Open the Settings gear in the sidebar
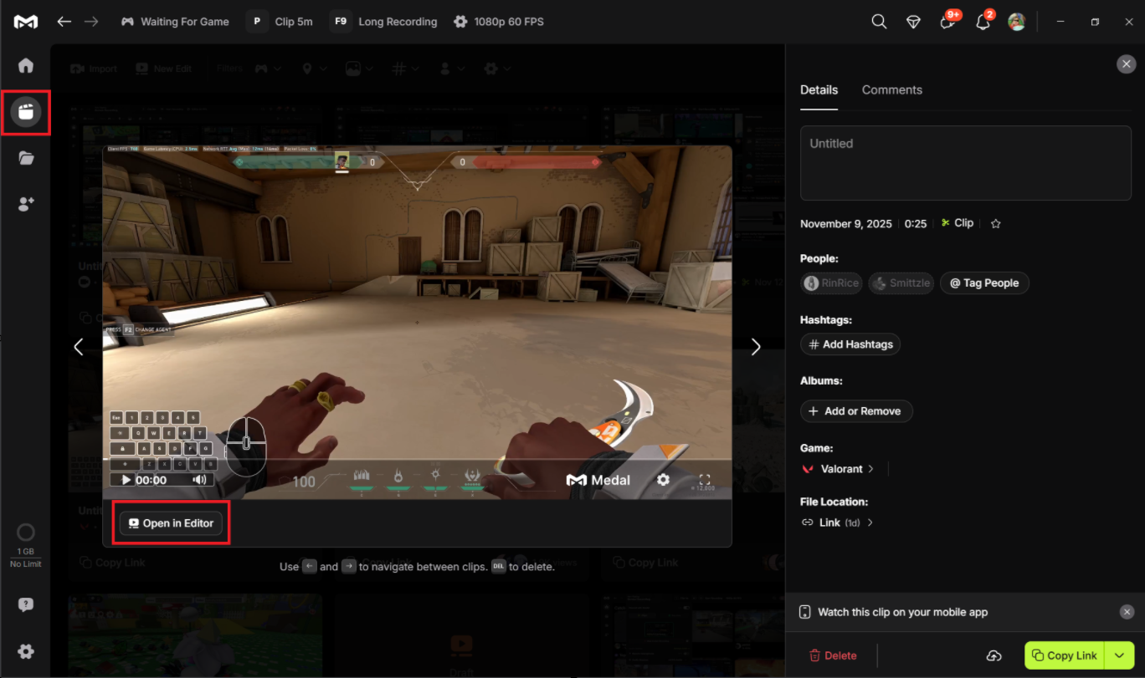The image size is (1145, 678). 26,651
